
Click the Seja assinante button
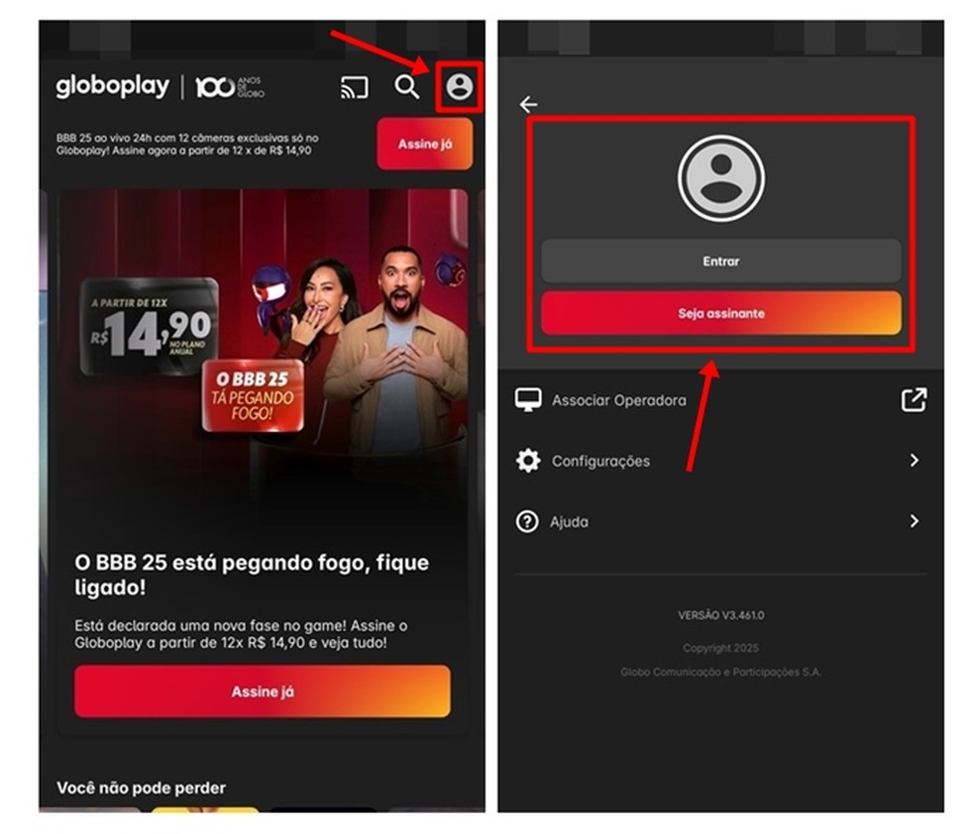(720, 313)
